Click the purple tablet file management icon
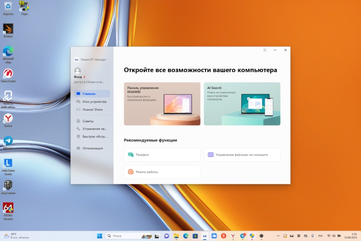Viewport: 361px width, 241px height. pyautogui.click(x=211, y=155)
